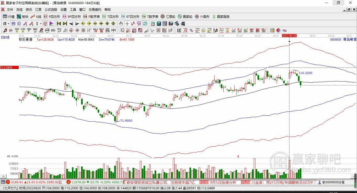Select the hand pan tool

[121, 23]
